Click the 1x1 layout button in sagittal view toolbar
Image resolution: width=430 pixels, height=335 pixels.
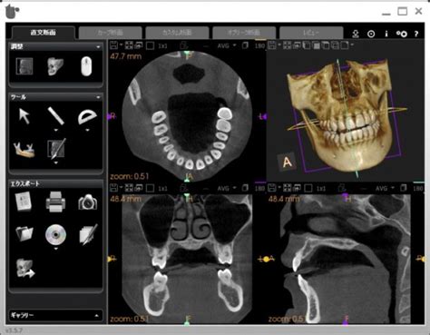pyautogui.click(x=321, y=188)
